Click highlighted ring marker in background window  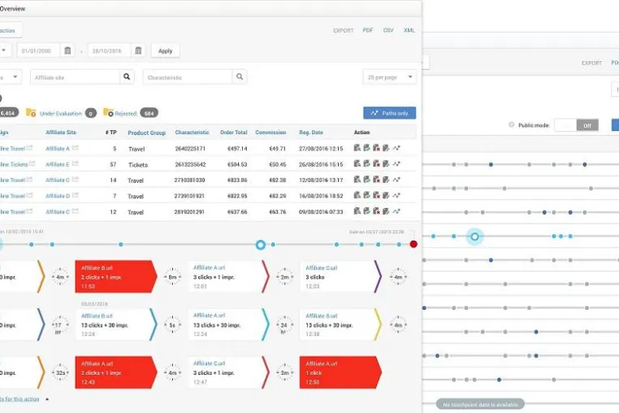tap(475, 237)
